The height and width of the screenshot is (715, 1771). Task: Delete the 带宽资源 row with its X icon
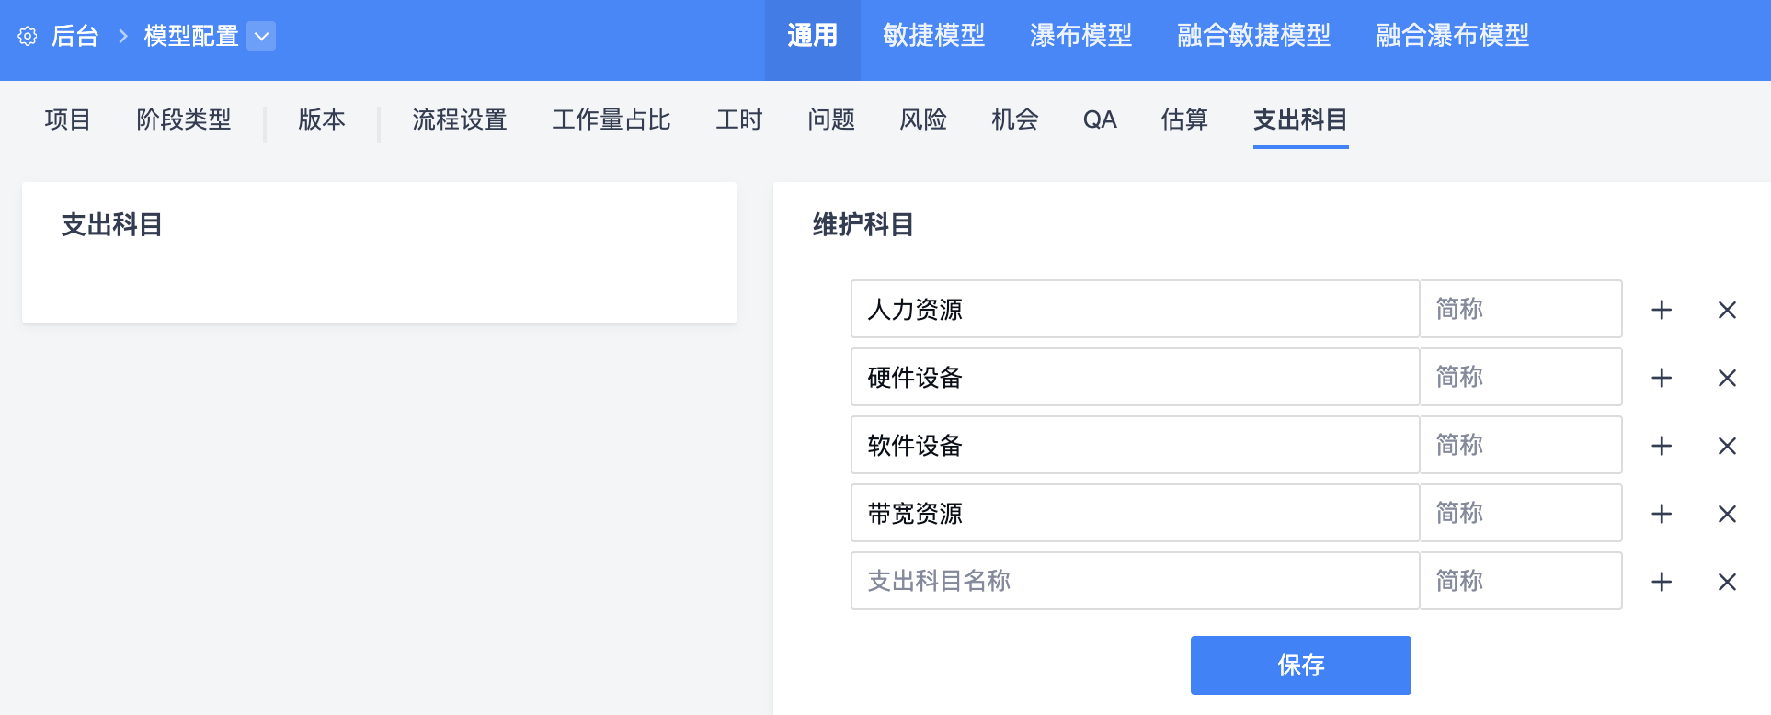[1727, 514]
